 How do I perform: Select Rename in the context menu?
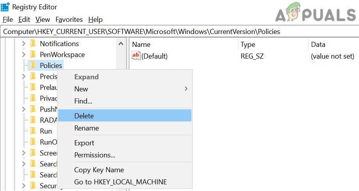click(86, 128)
